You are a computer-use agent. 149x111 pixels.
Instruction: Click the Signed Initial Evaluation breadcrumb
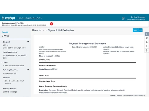[61, 30]
